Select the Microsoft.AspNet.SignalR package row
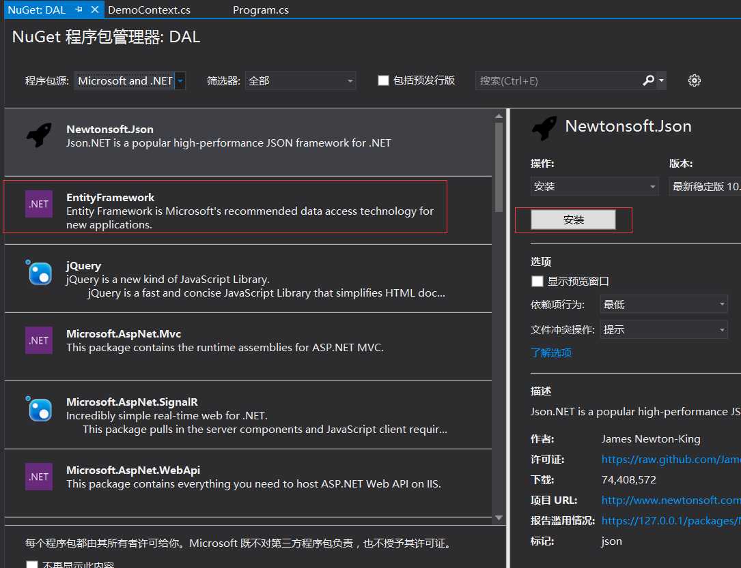 [248, 415]
